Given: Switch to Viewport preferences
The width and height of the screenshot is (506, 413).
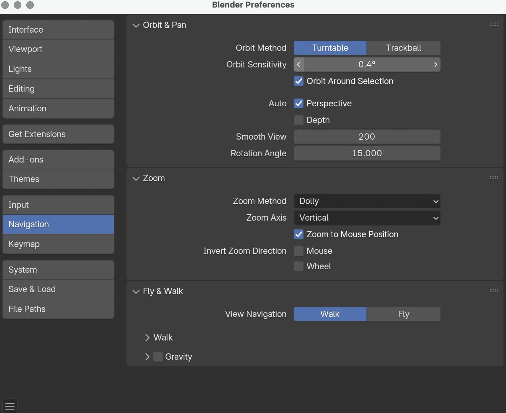Looking at the screenshot, I should pyautogui.click(x=58, y=49).
